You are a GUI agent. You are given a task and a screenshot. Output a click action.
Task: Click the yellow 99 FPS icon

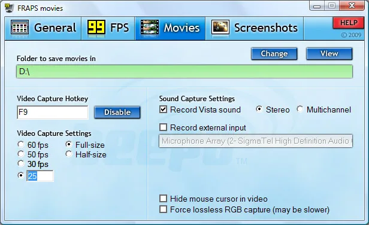click(x=96, y=28)
